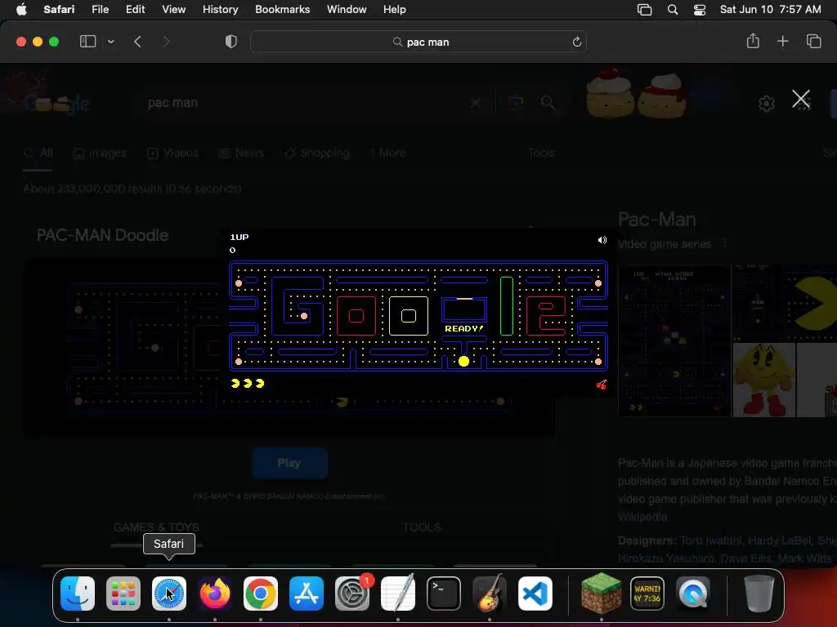Expand the sidebar tab group dropdown arrow
Image resolution: width=837 pixels, height=627 pixels.
110,42
